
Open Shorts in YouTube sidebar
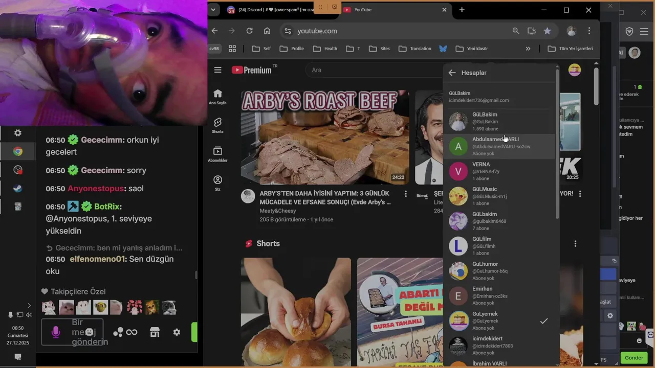click(217, 125)
